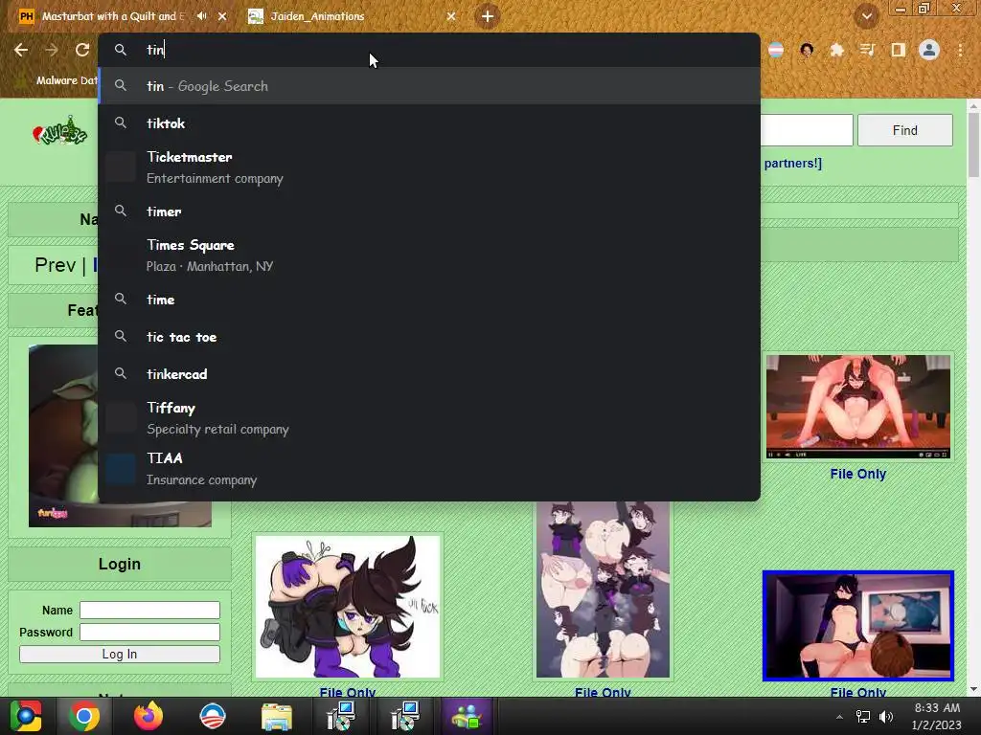The height and width of the screenshot is (735, 981).
Task: Choose the 'tiktok' suggestion
Action: point(429,123)
